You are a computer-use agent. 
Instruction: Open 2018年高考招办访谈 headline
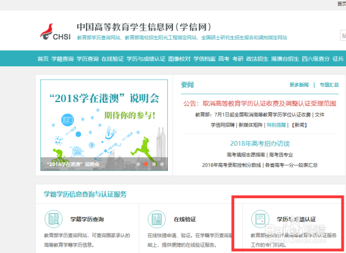click(x=260, y=144)
